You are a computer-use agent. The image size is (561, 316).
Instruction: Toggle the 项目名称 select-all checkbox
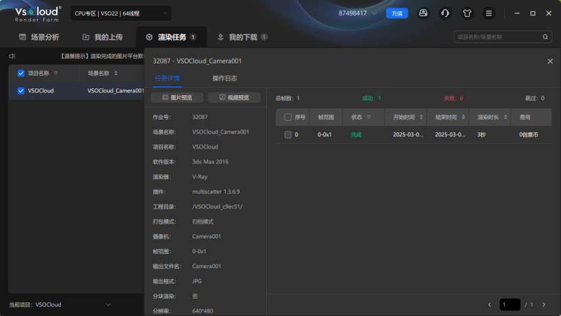(21, 73)
